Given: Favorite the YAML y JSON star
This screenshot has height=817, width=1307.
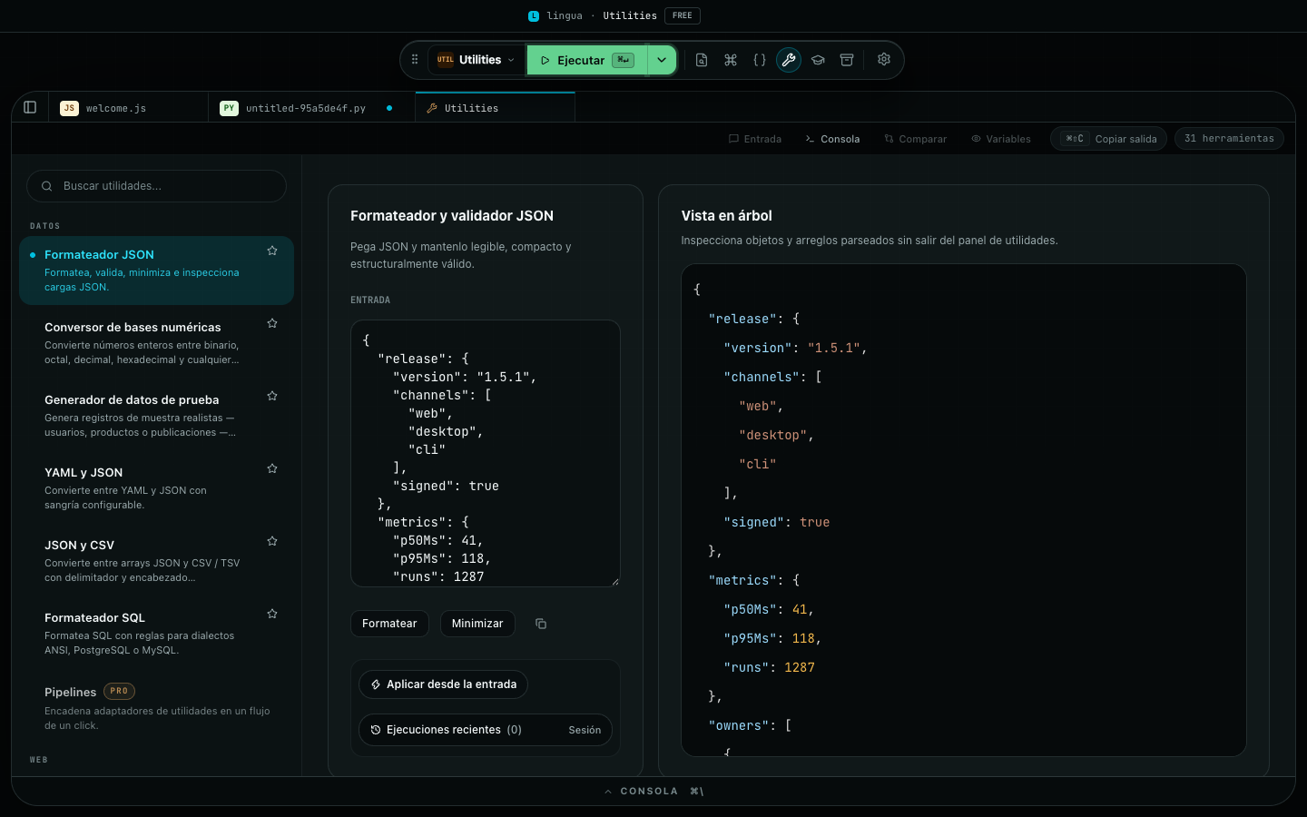Looking at the screenshot, I should (x=272, y=468).
